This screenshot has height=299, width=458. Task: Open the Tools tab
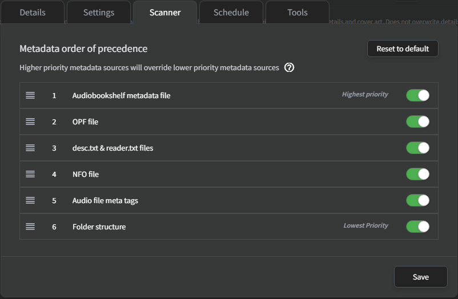tap(298, 13)
